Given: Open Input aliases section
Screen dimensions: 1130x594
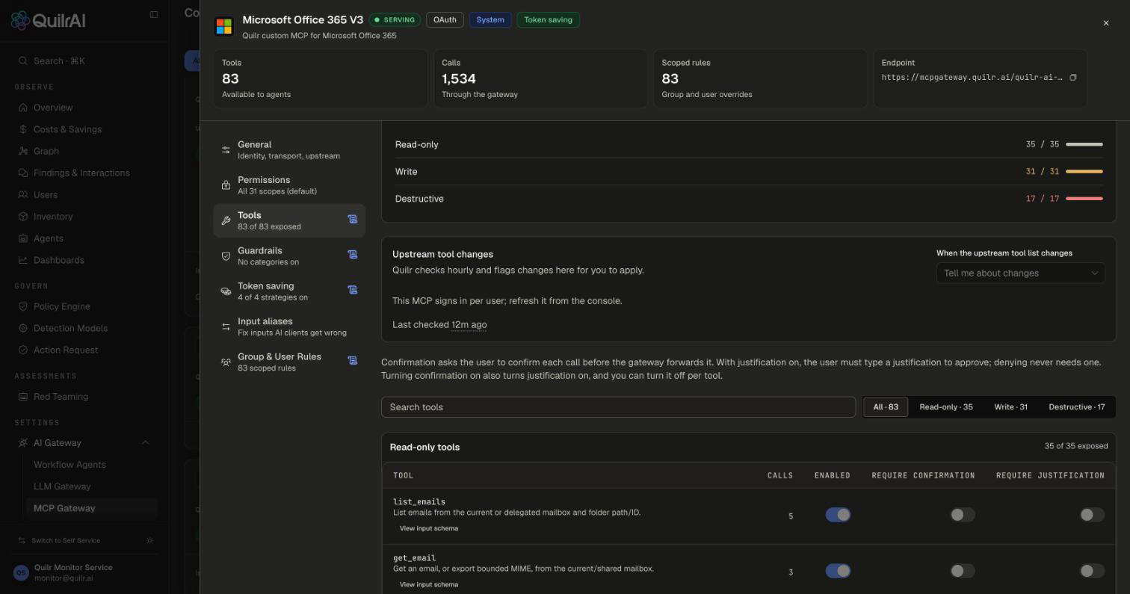Looking at the screenshot, I should tap(289, 327).
